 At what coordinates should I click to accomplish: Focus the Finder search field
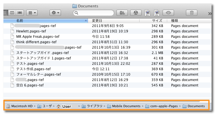click(93, 13)
